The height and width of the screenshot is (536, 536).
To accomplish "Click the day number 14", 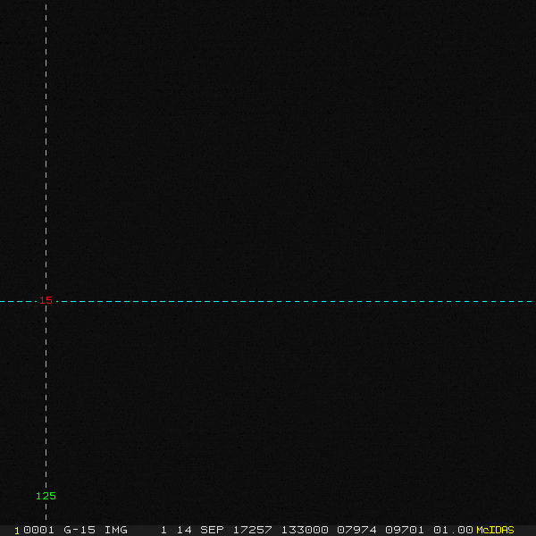I will point(184,530).
